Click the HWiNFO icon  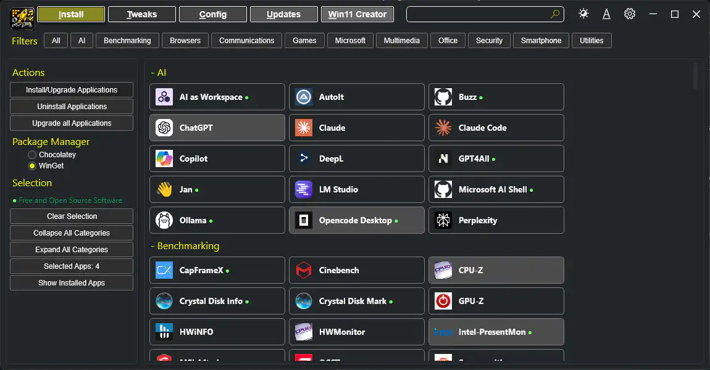click(164, 332)
